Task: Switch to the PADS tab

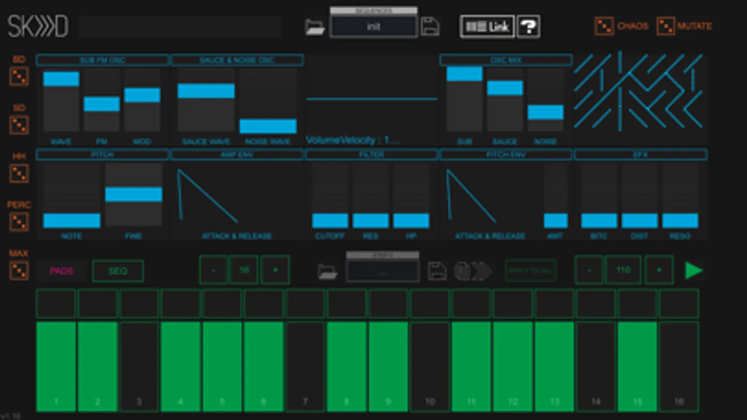Action: pyautogui.click(x=61, y=271)
